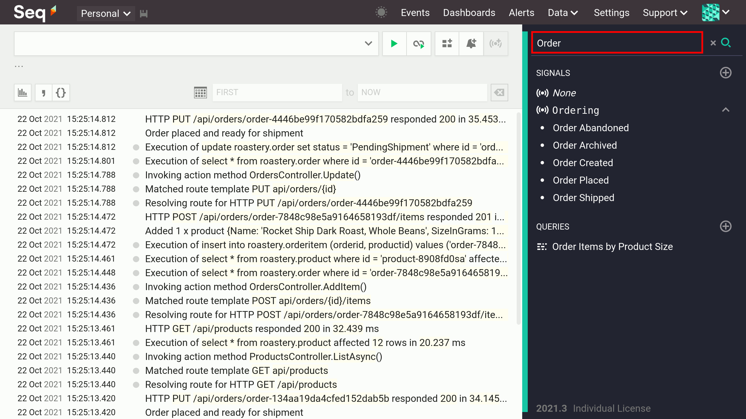746x419 pixels.
Task: Click level dot of 'roastery.product affected 12 rows' event
Action: [x=136, y=343]
